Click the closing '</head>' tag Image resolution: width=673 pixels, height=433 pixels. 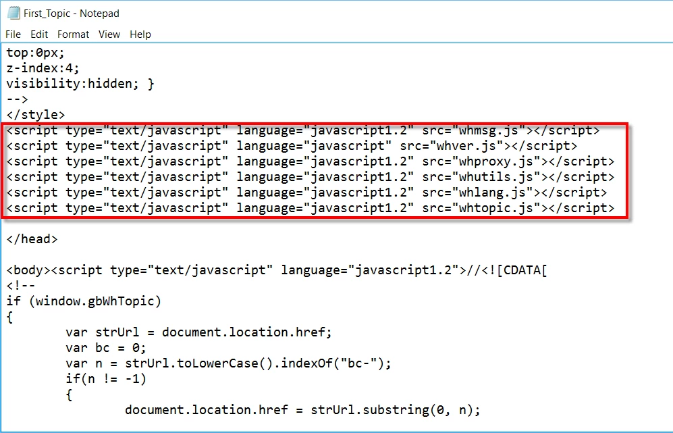click(32, 239)
